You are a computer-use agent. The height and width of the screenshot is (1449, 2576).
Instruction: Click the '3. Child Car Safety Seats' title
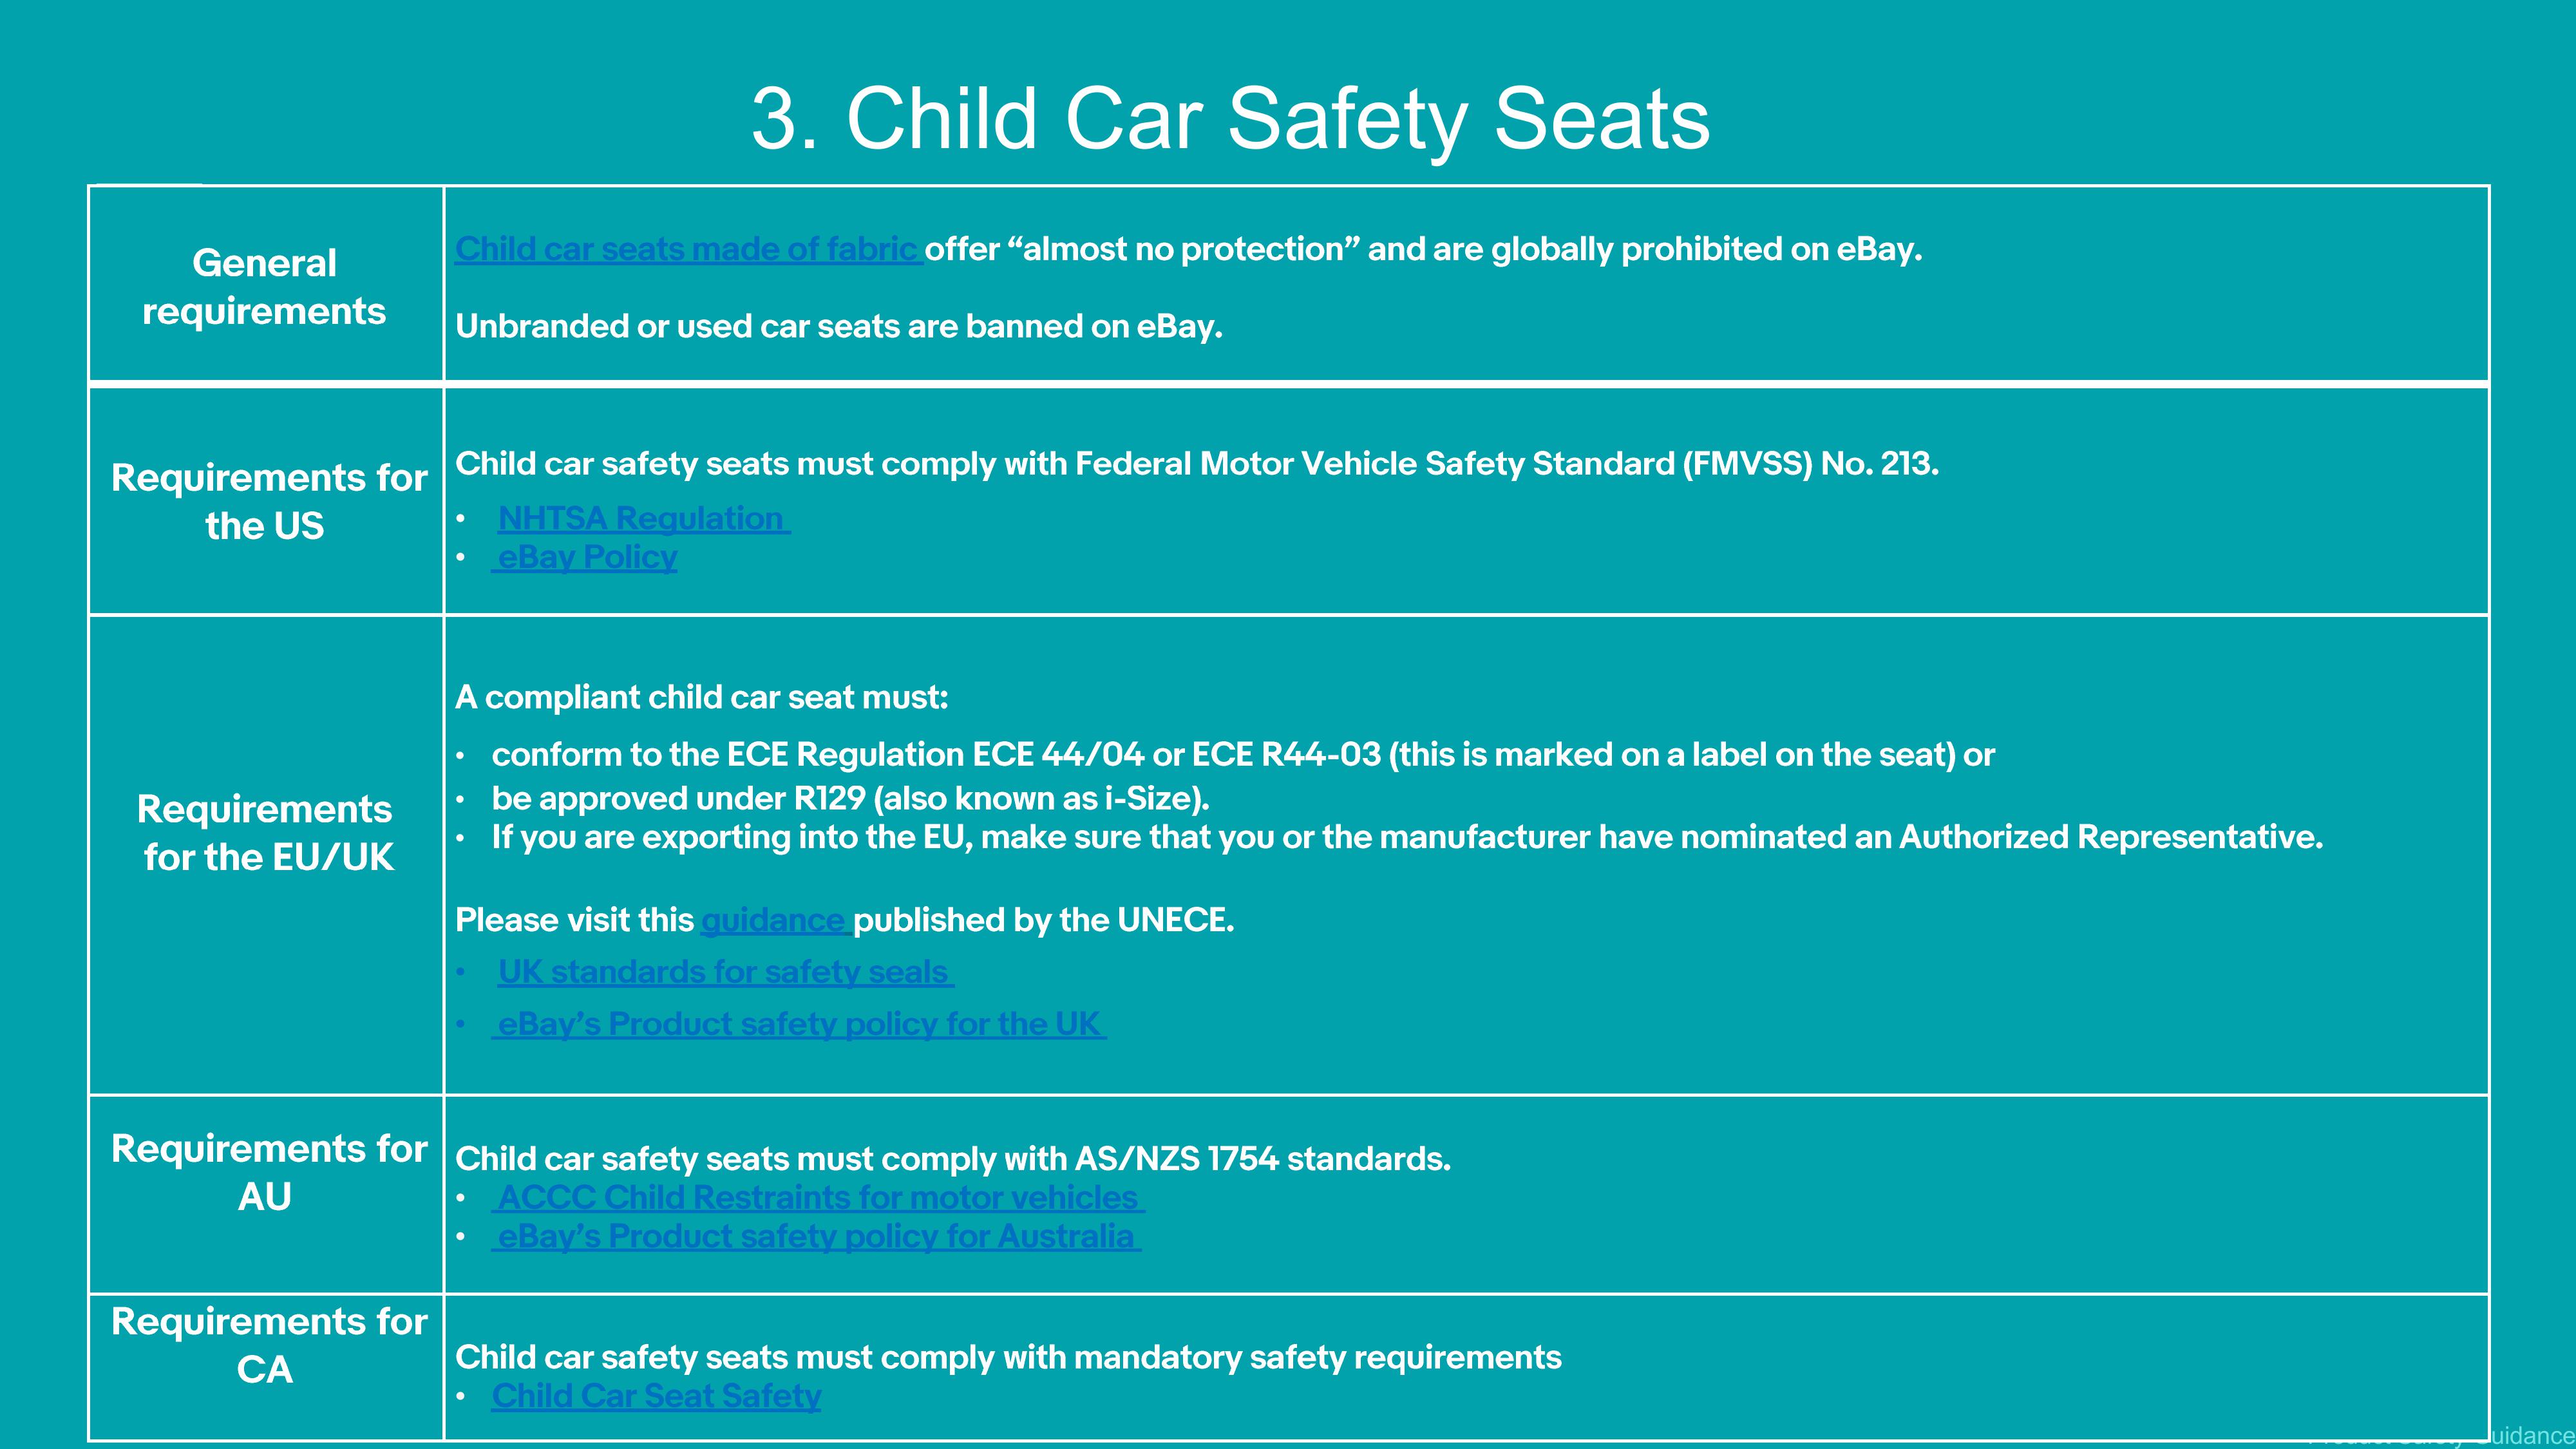pyautogui.click(x=1230, y=119)
